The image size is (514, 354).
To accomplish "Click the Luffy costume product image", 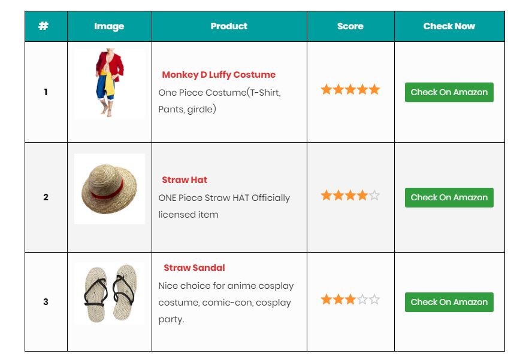I will (110, 84).
